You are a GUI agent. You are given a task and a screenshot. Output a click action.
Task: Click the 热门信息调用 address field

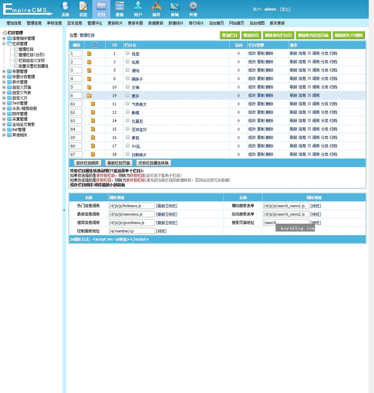(132, 206)
